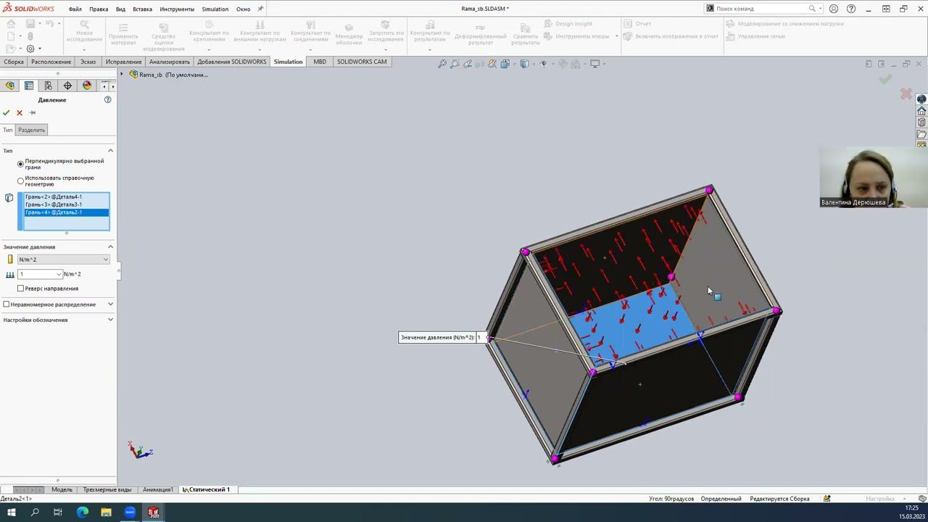Open Microsoft Edge from taskbar
The height and width of the screenshot is (522, 928).
(83, 512)
